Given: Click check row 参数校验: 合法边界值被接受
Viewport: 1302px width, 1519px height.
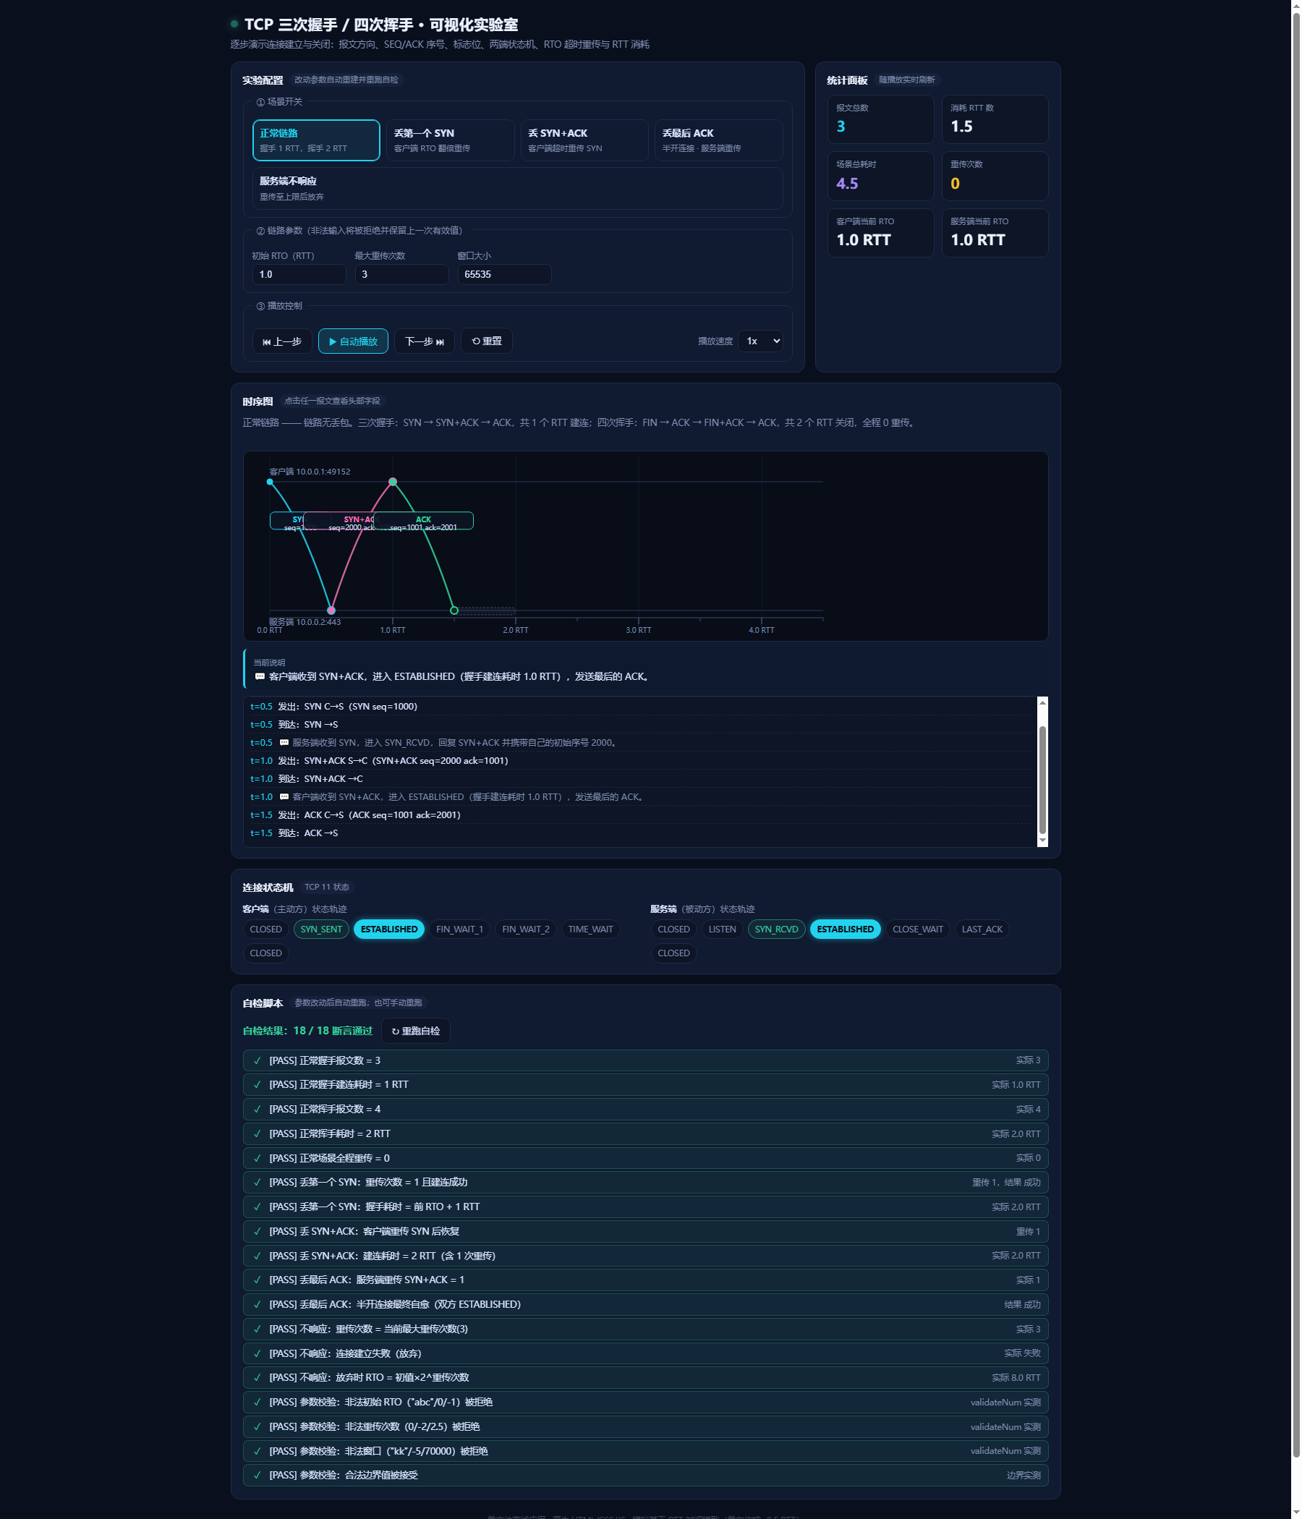Looking at the screenshot, I should (645, 1476).
